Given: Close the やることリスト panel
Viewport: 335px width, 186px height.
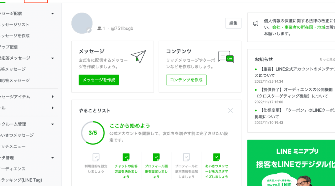Looking at the screenshot, I should coord(230,110).
